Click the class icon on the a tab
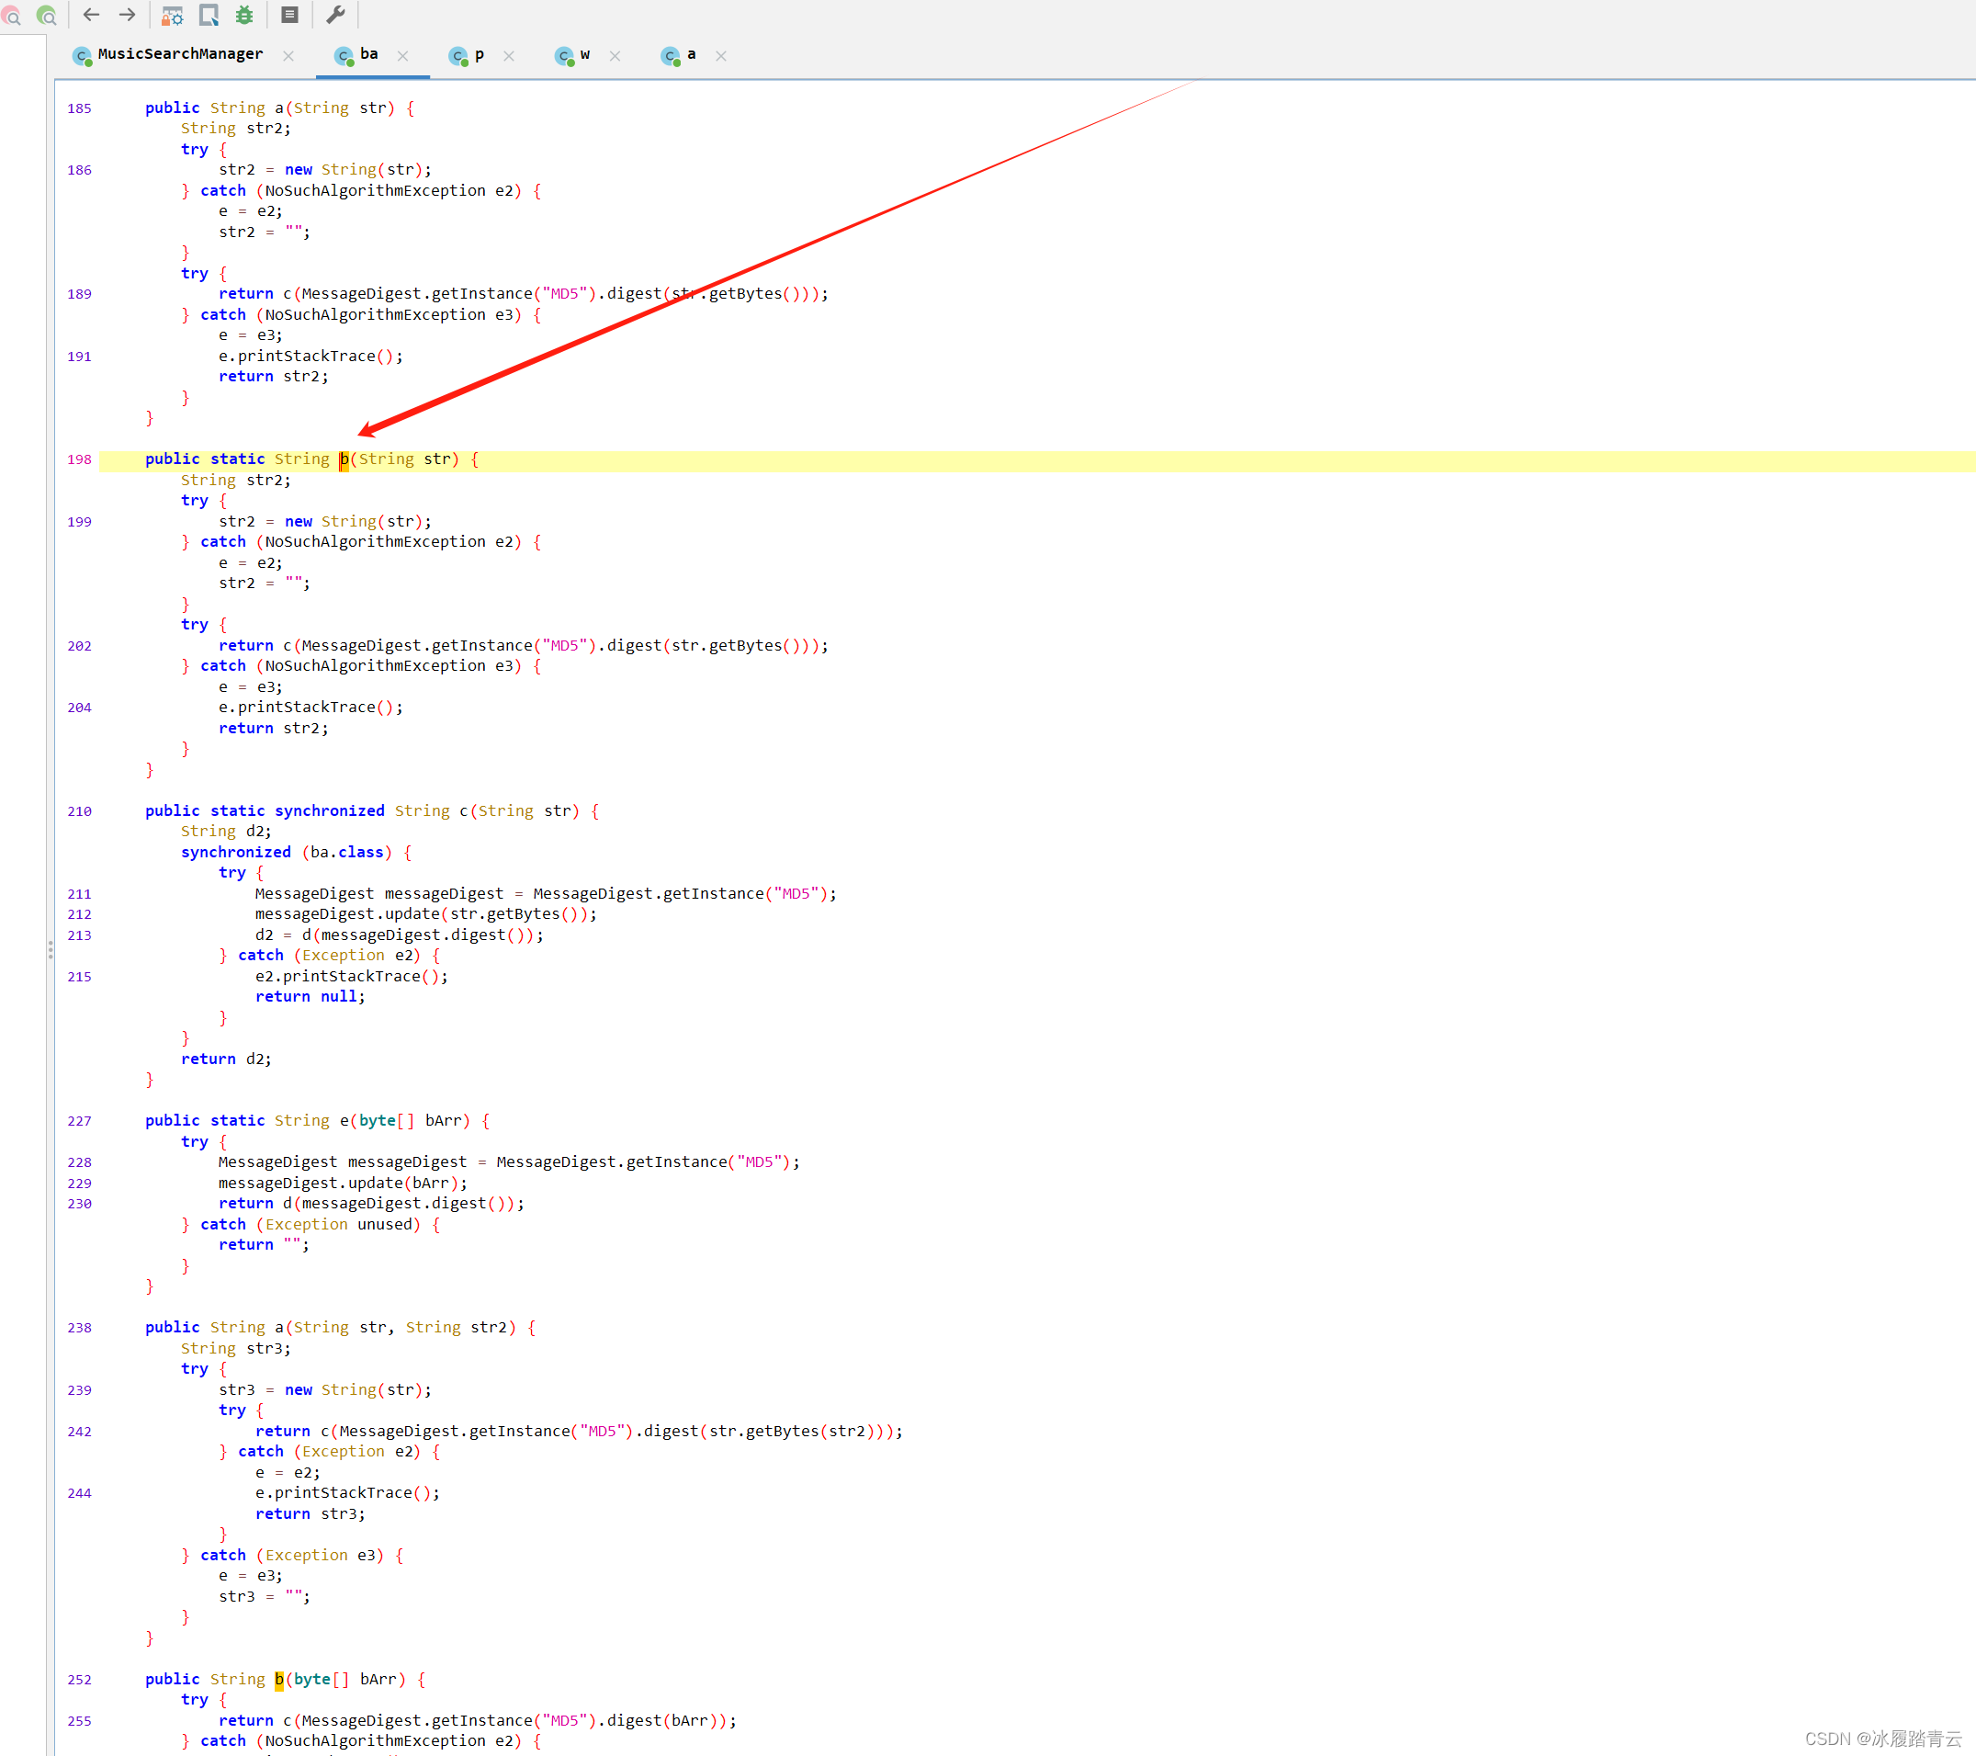Image resolution: width=1976 pixels, height=1756 pixels. 671,56
